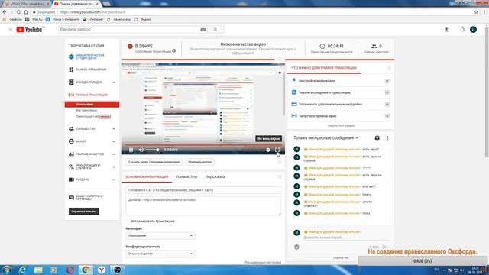Open YouTube hamburger guide menu
Viewport: 489px width, 275px height.
coord(10,29)
